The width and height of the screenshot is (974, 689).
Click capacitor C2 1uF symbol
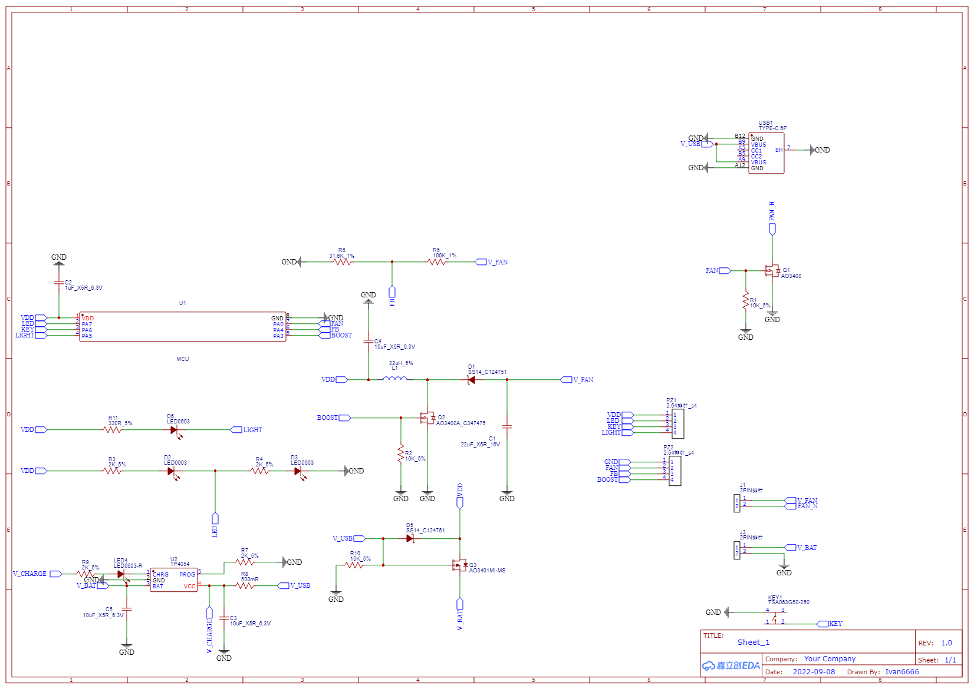(58, 283)
